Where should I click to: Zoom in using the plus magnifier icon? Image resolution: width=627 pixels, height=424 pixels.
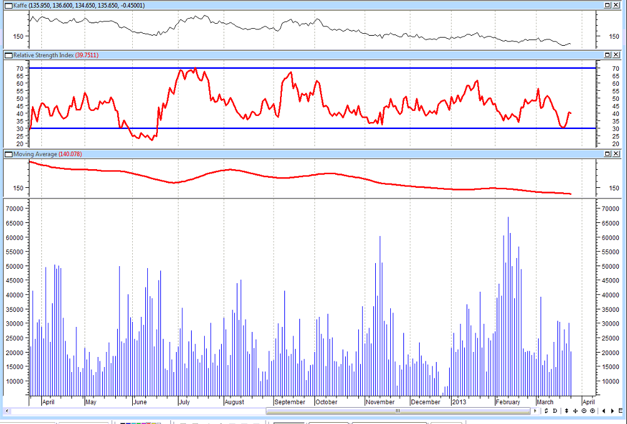point(593,411)
